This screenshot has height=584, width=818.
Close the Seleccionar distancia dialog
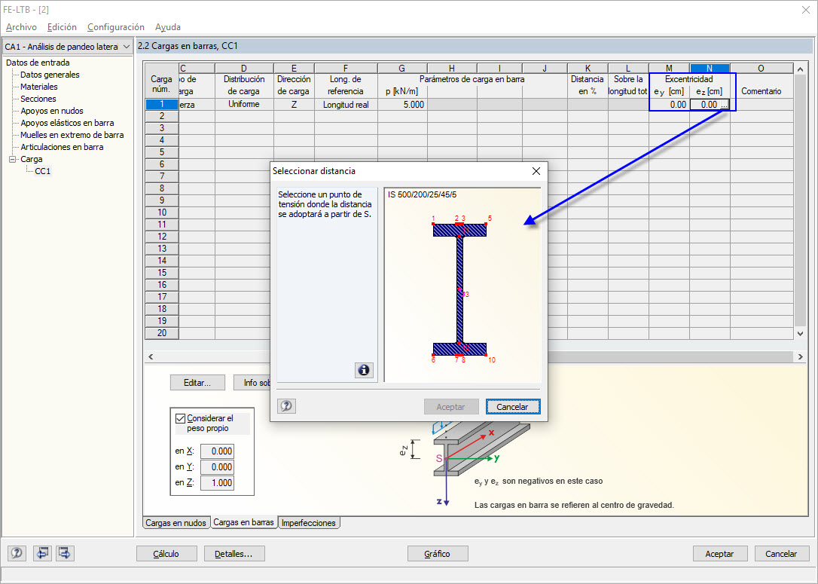pos(536,171)
